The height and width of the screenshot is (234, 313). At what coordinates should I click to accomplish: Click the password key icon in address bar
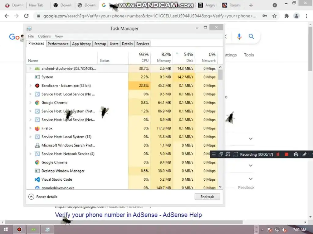(x=265, y=16)
